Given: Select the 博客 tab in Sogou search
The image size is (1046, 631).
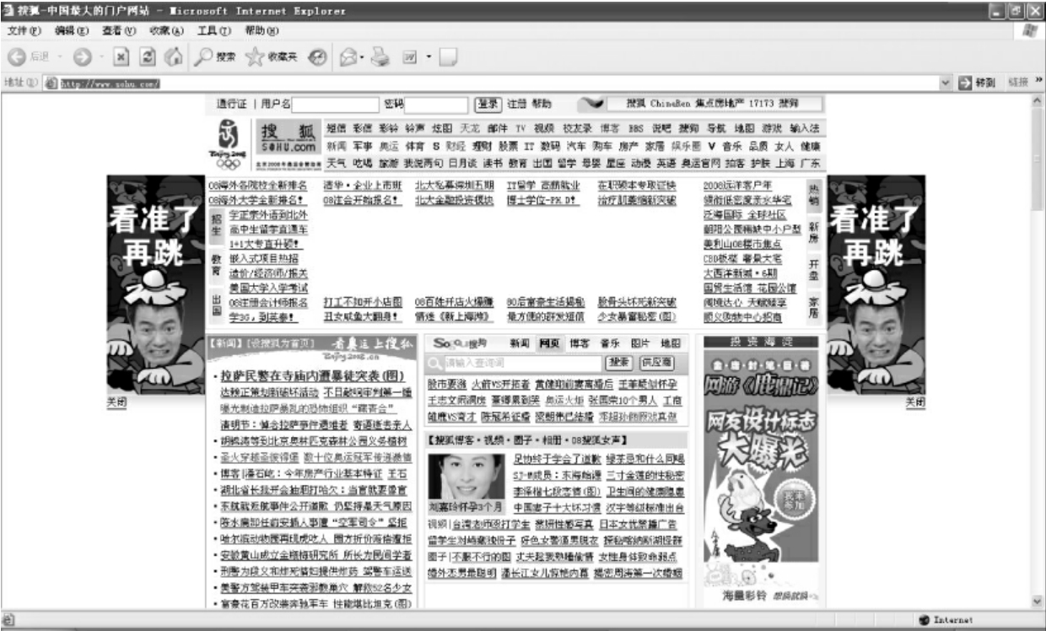Looking at the screenshot, I should coord(579,344).
